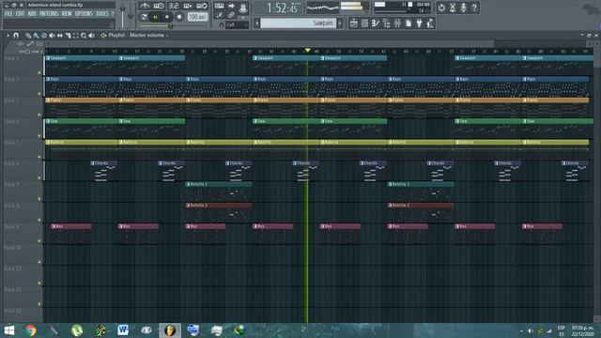
Task: Select the playlist Select tool
Action: click(75, 36)
